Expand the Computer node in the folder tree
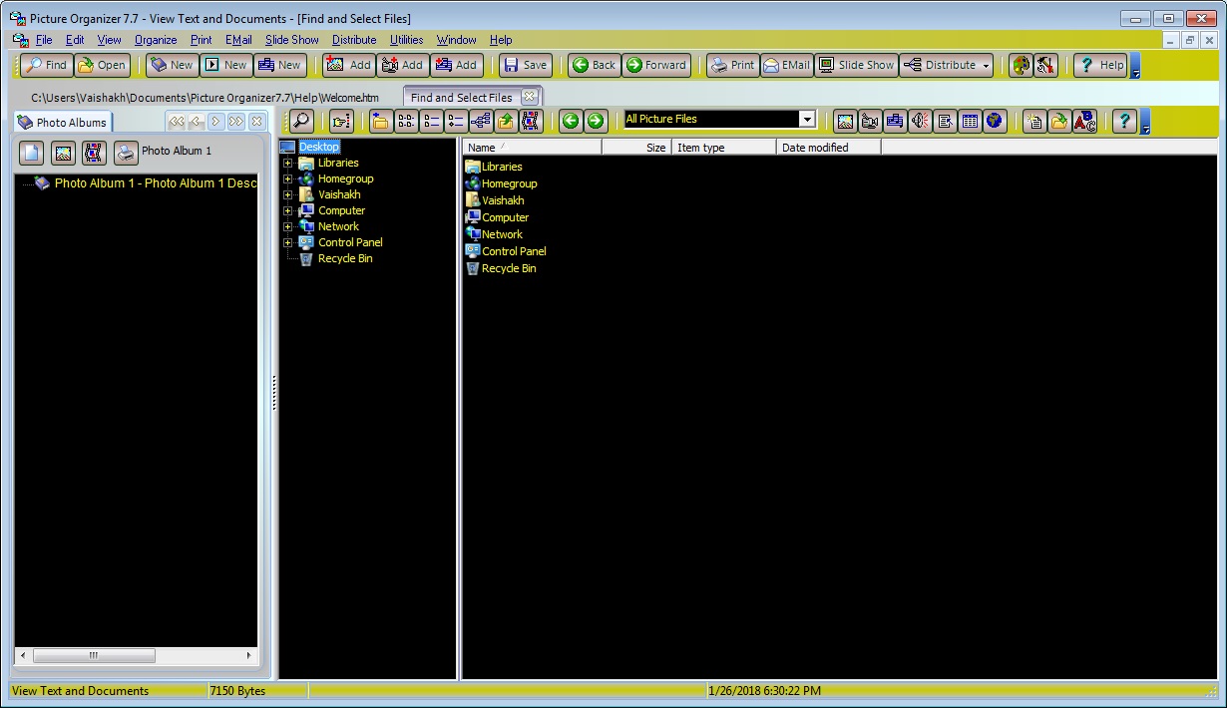1227x708 pixels. tap(287, 210)
